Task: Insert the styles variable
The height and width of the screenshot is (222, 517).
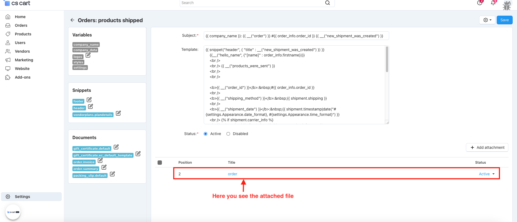Action: [78, 62]
